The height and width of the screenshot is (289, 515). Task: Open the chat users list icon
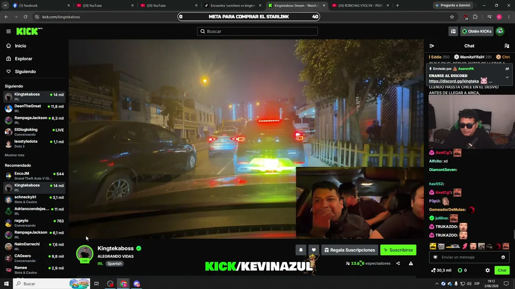point(507,46)
